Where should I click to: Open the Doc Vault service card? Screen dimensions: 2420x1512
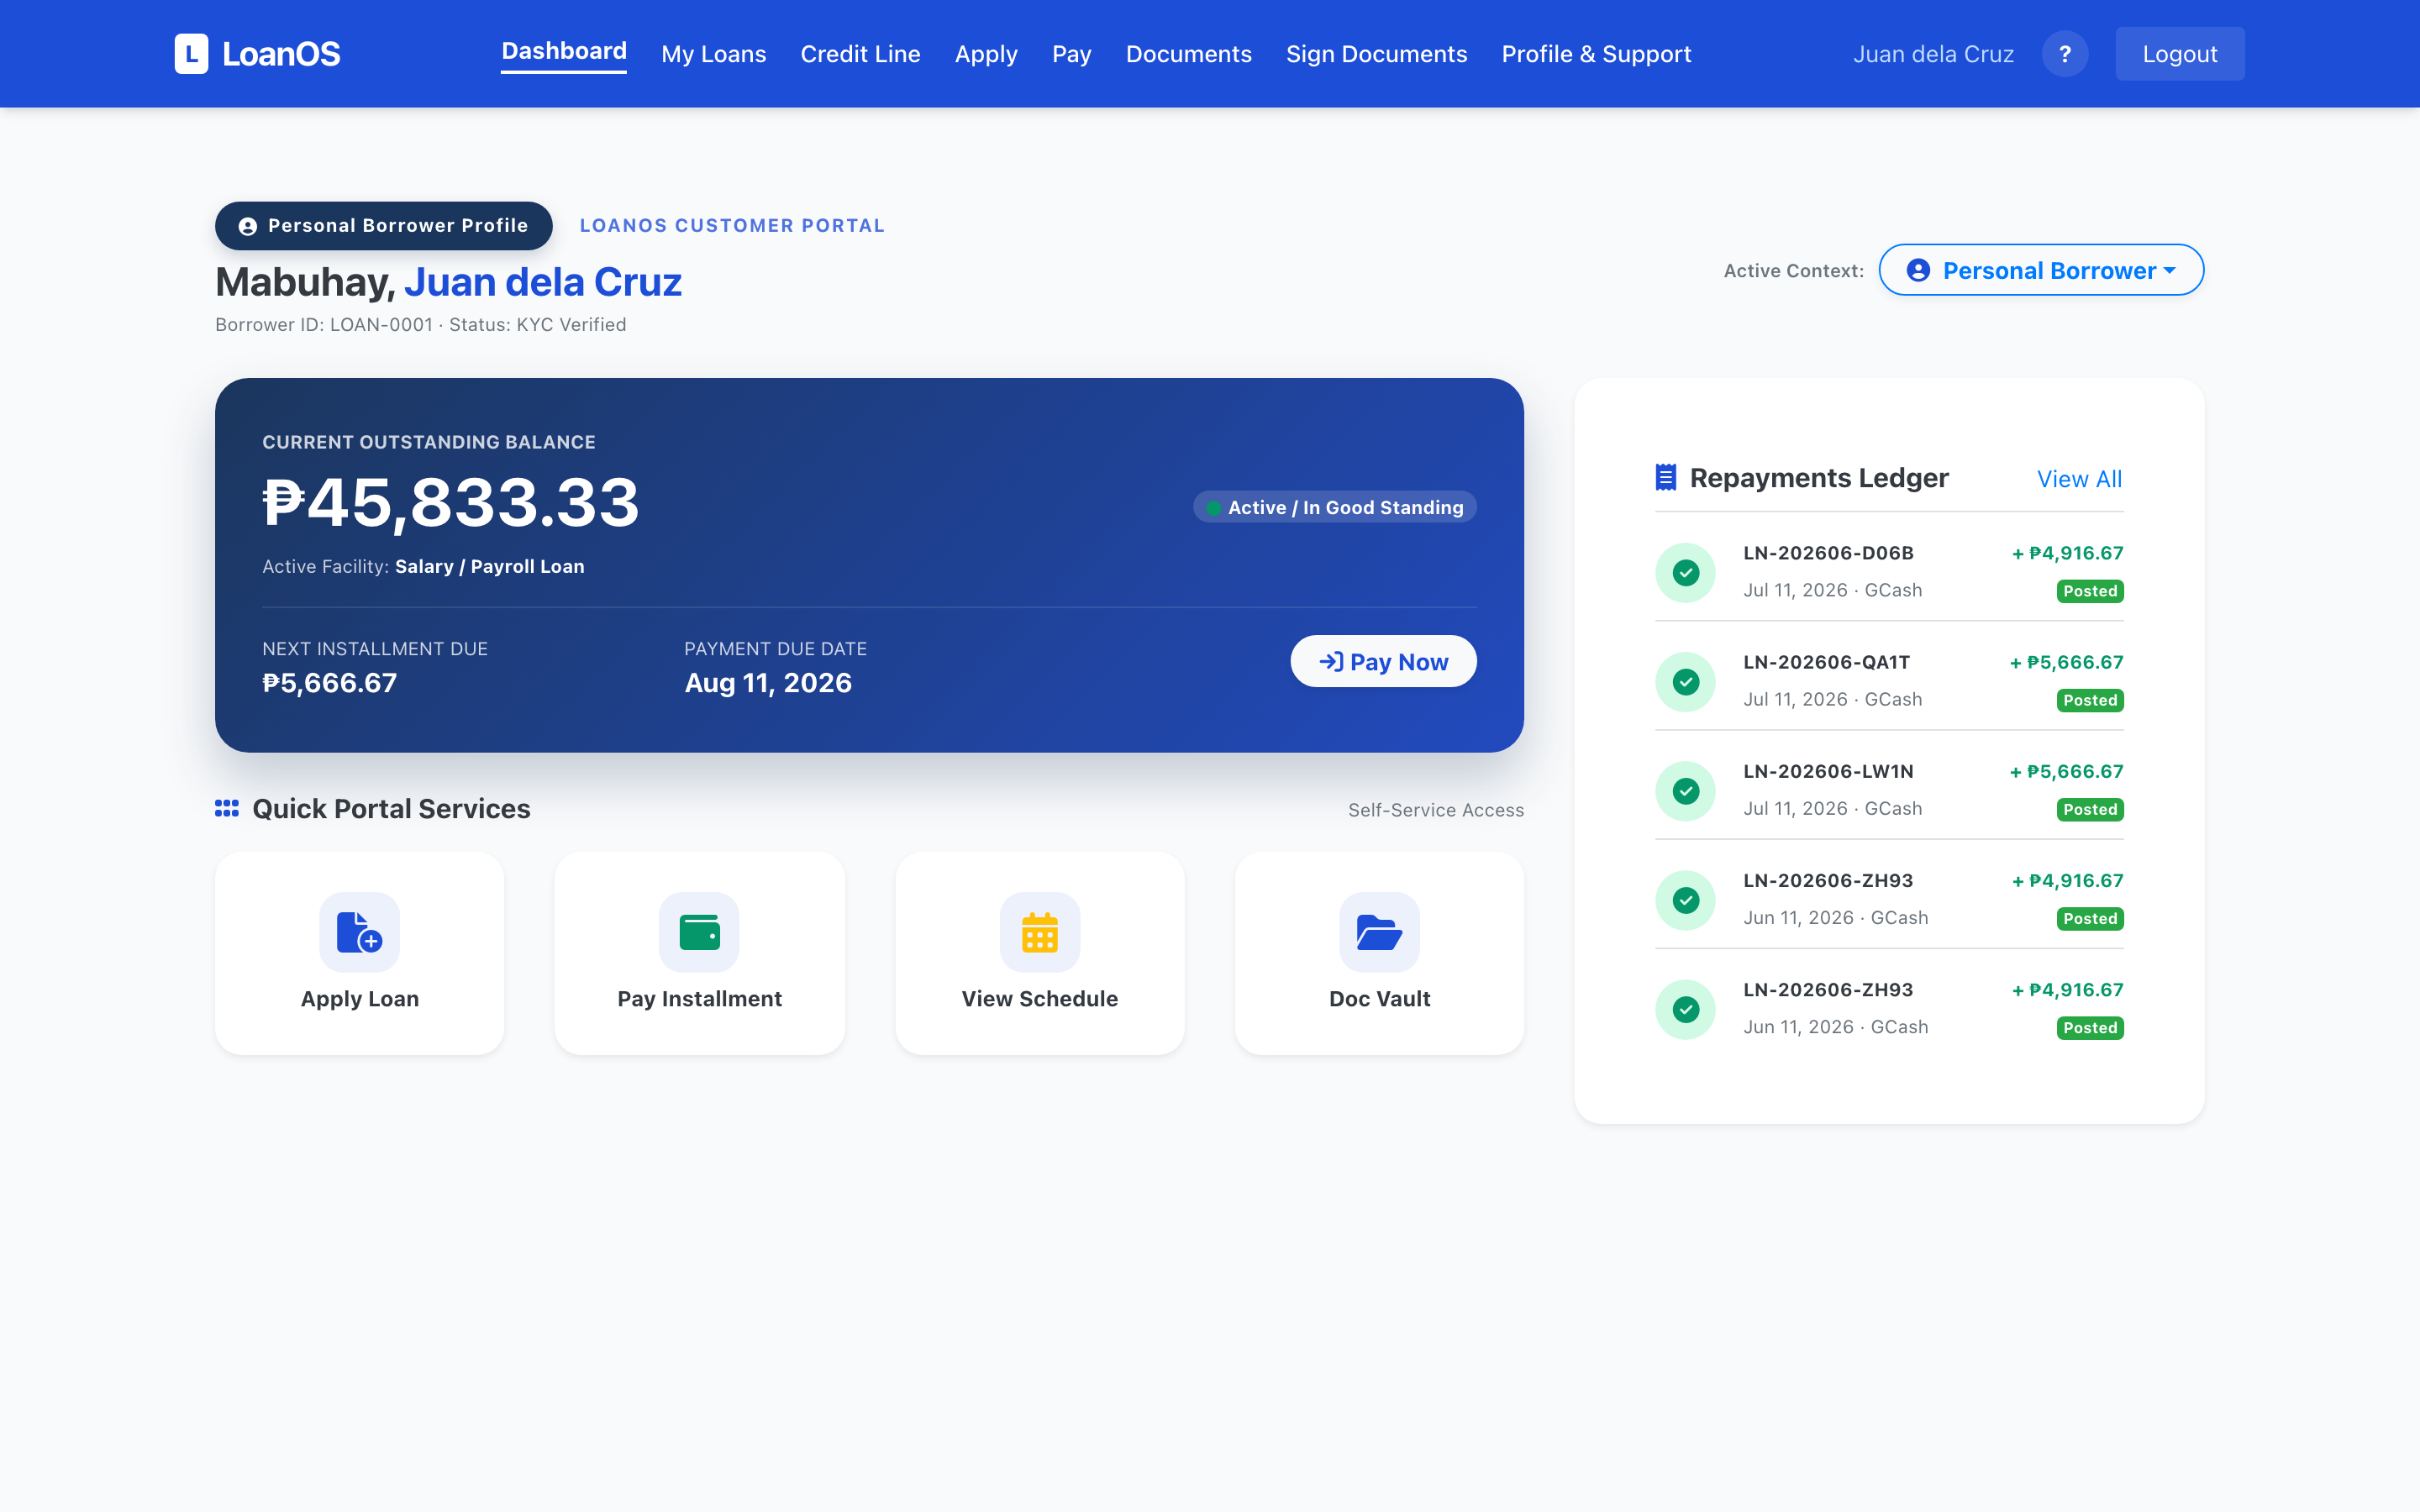tap(1379, 953)
